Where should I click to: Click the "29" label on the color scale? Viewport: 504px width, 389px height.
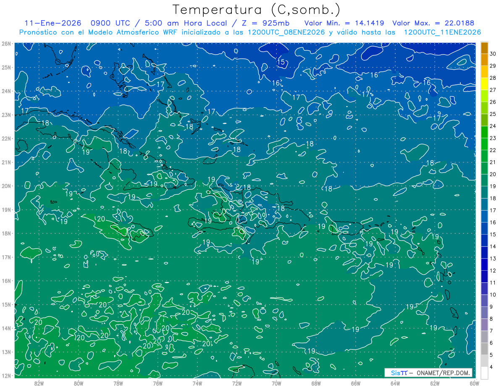[x=493, y=65]
